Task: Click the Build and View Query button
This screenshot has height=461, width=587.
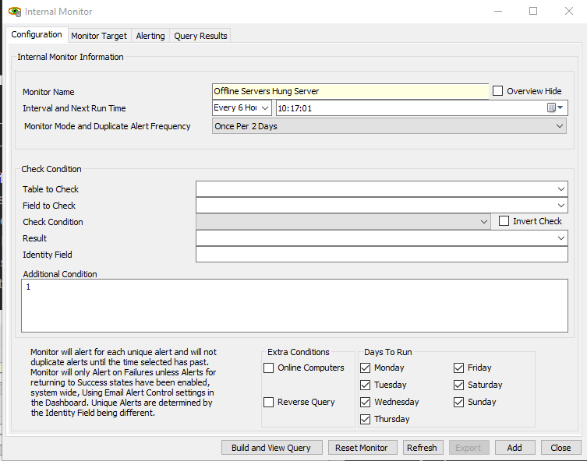Action: point(271,448)
